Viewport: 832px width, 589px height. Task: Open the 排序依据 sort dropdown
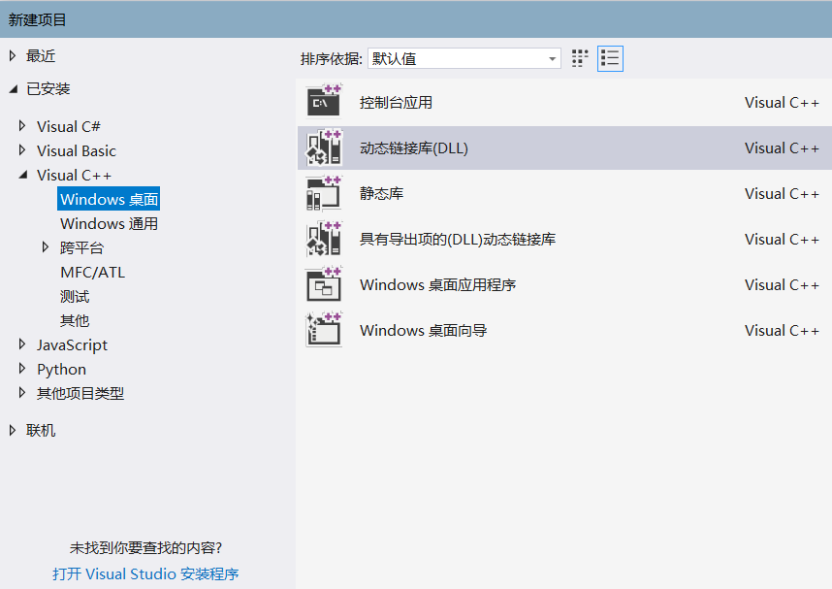(553, 58)
